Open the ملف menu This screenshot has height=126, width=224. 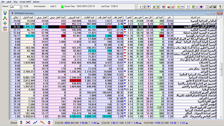[3, 2]
